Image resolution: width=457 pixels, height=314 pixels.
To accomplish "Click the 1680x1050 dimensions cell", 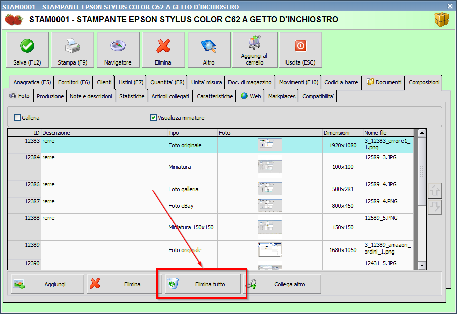I will tap(343, 250).
